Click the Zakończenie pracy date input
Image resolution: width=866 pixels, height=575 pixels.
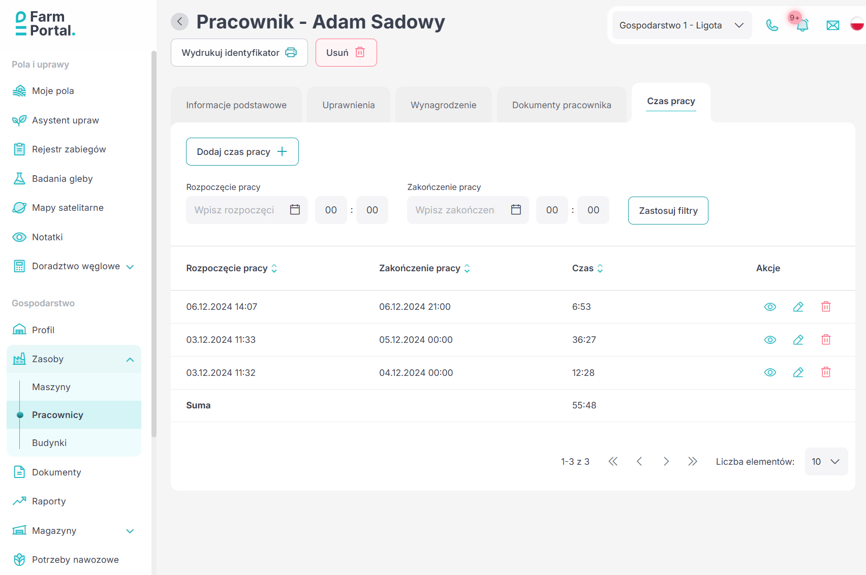(455, 210)
